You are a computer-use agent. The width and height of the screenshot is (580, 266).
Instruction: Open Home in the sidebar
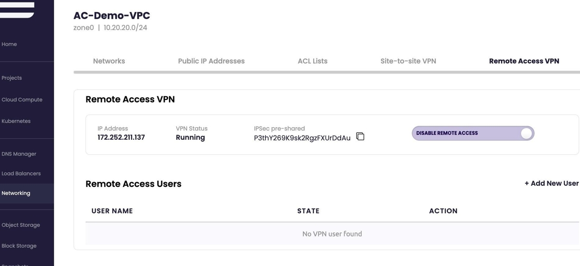(x=9, y=45)
